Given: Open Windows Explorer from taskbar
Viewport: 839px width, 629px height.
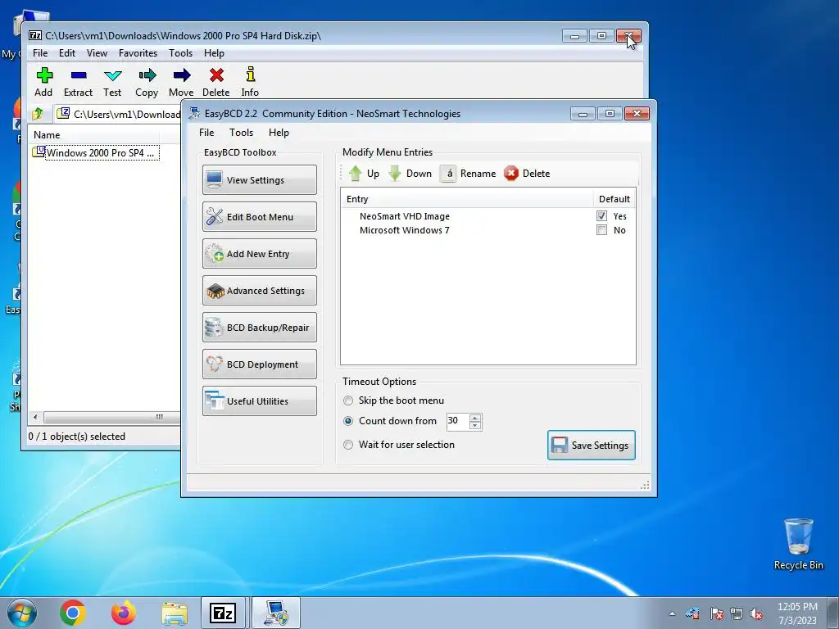Looking at the screenshot, I should pos(175,613).
